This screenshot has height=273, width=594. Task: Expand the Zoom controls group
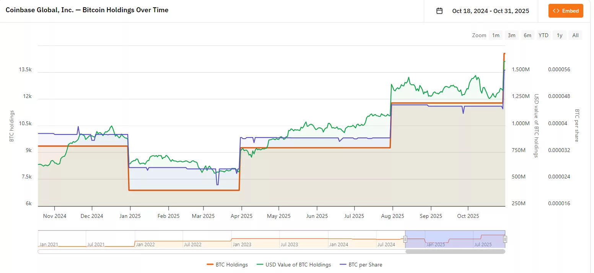click(x=479, y=35)
